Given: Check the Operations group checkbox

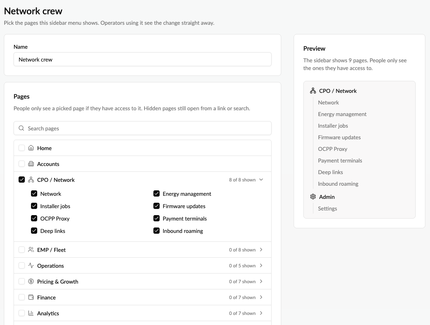Looking at the screenshot, I should coord(22,265).
